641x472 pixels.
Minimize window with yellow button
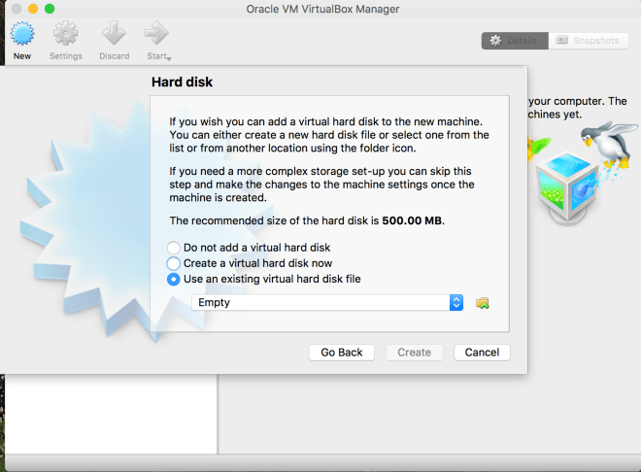[31, 9]
